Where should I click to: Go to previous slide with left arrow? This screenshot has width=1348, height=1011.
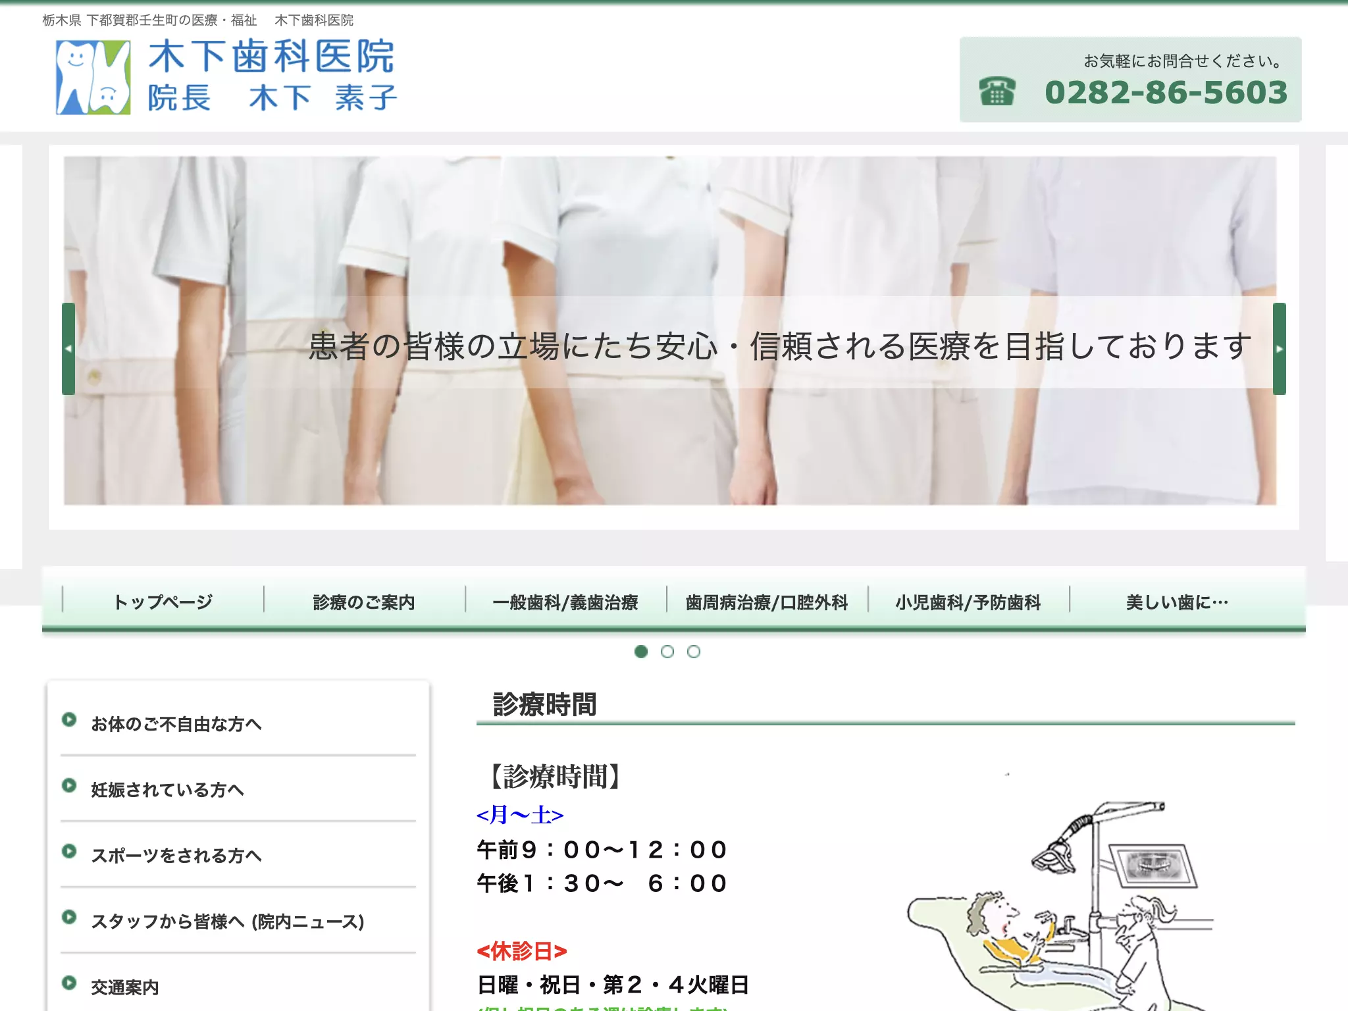coord(68,349)
